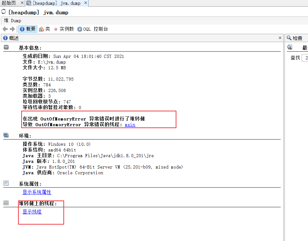Screen dimensions: 308x241
Task: Click the 系统属性 section icon
Action: point(6,183)
